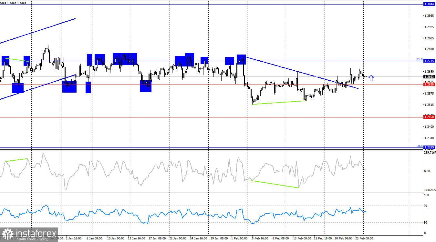The image size is (436, 242).
Task: Click the 2 Jan 16:00 date label
Action: [73, 239]
